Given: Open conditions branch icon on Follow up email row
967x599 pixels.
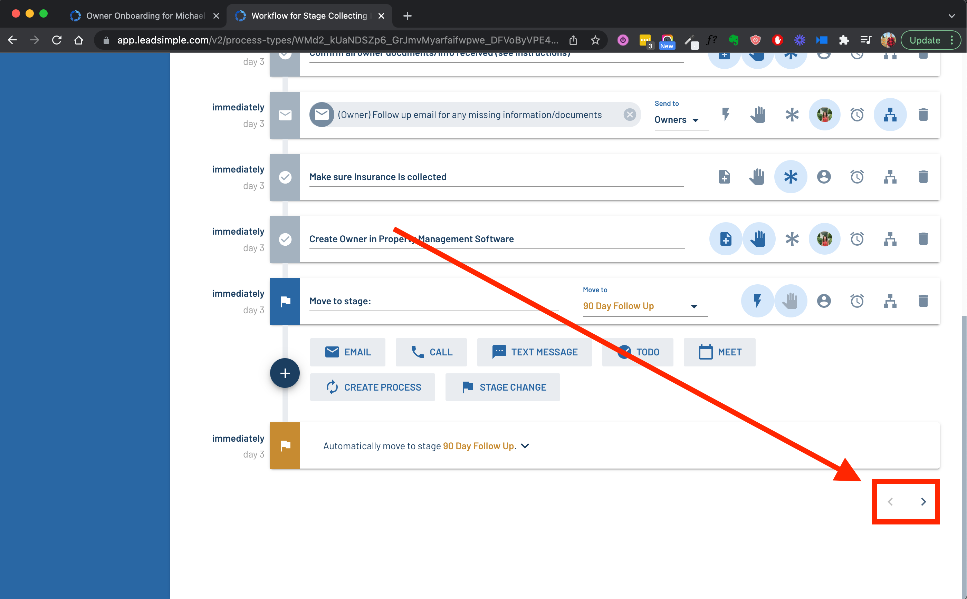Looking at the screenshot, I should click(x=890, y=115).
